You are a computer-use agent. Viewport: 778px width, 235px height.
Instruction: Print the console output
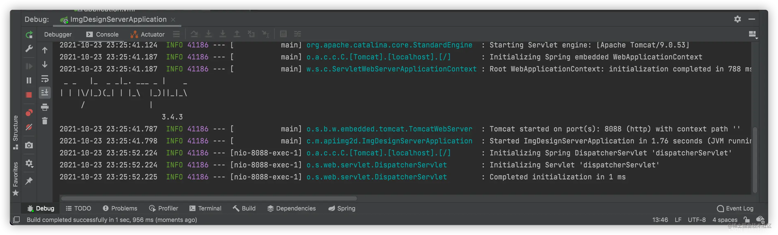click(x=45, y=107)
